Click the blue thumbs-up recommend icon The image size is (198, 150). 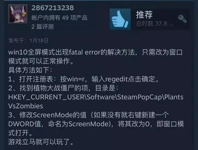[120, 19]
